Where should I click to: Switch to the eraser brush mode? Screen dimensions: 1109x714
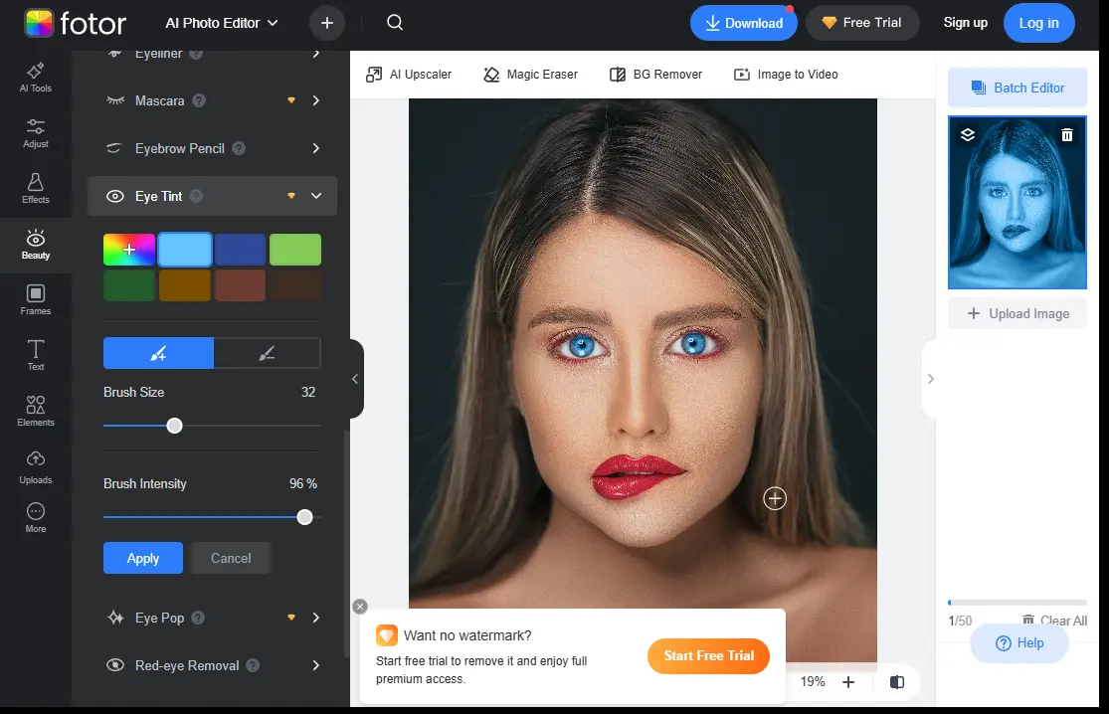(x=267, y=353)
